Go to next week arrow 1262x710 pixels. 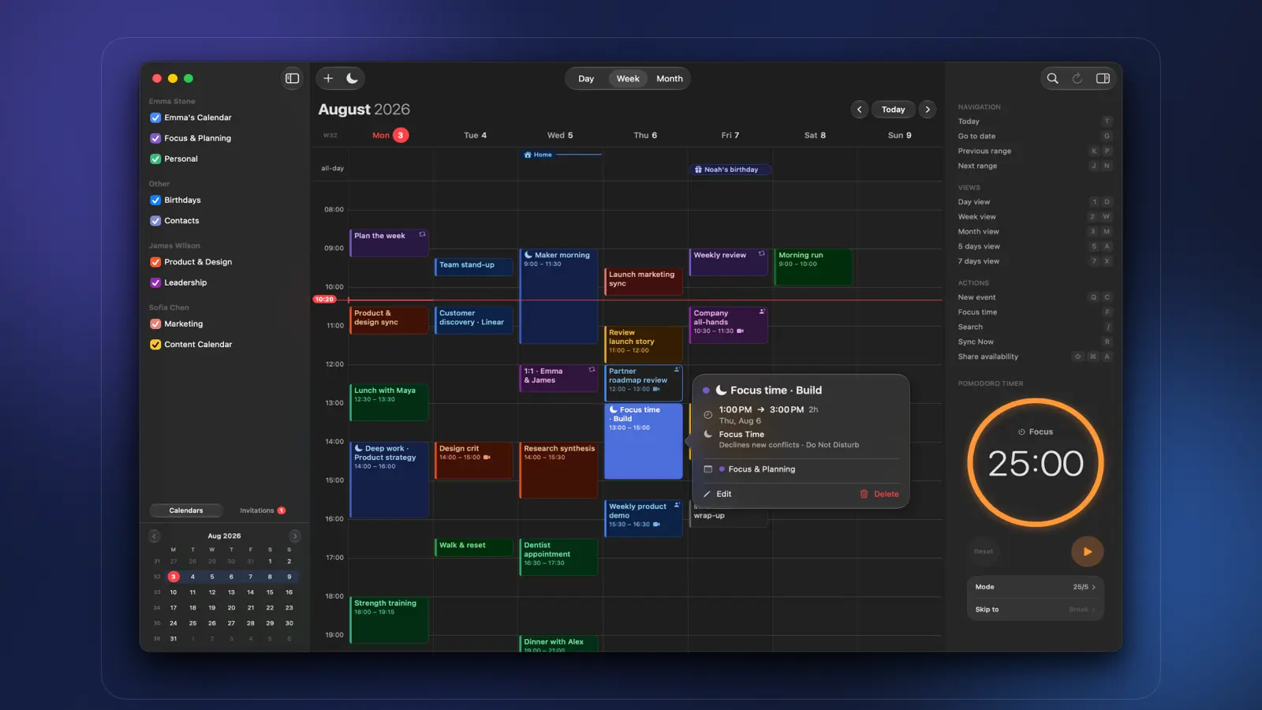[x=928, y=110]
